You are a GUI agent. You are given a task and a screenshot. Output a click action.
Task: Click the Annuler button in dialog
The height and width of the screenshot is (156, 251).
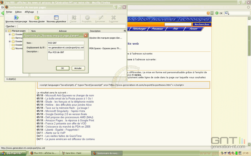(x=78, y=68)
